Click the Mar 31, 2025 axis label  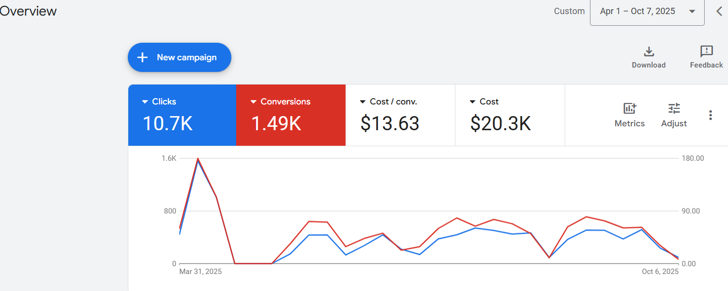[x=200, y=272]
